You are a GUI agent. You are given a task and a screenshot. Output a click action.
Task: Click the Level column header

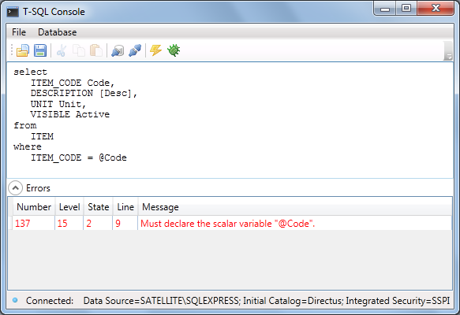click(69, 207)
